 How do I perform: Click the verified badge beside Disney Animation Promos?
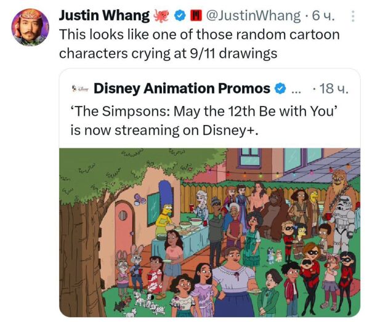pyautogui.click(x=280, y=89)
